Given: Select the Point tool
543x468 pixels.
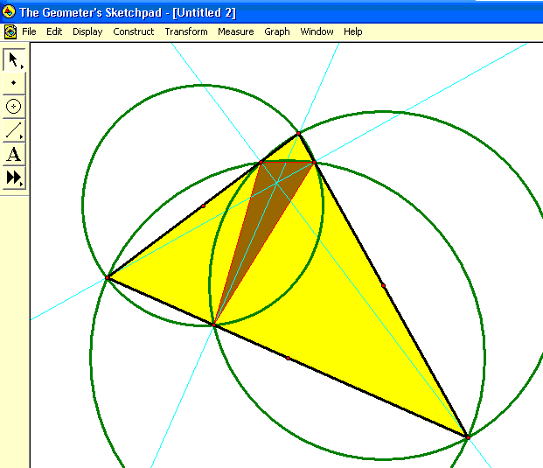Looking at the screenshot, I should pyautogui.click(x=14, y=83).
